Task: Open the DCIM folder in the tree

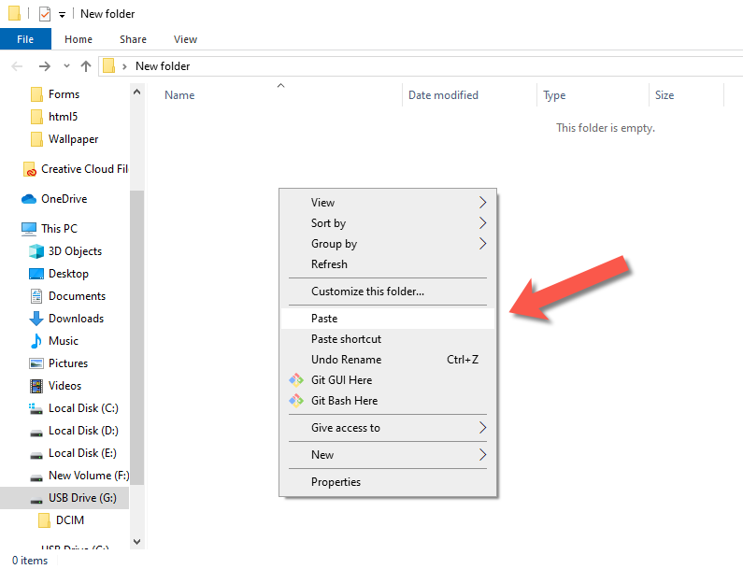Action: (x=70, y=520)
